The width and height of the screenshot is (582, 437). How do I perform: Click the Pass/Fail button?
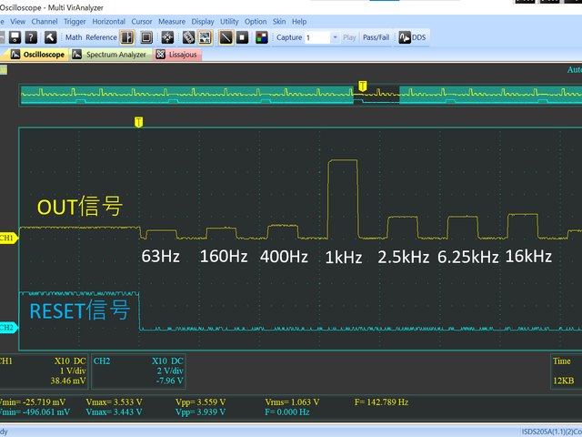tap(377, 37)
